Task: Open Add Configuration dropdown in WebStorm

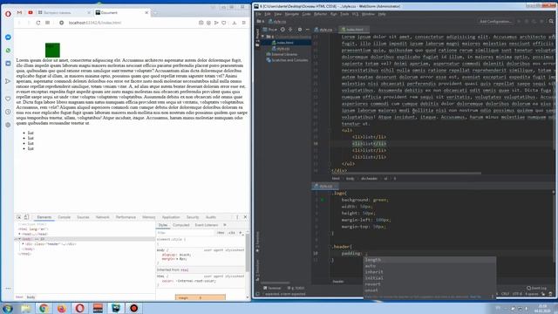Action: pyautogui.click(x=495, y=21)
